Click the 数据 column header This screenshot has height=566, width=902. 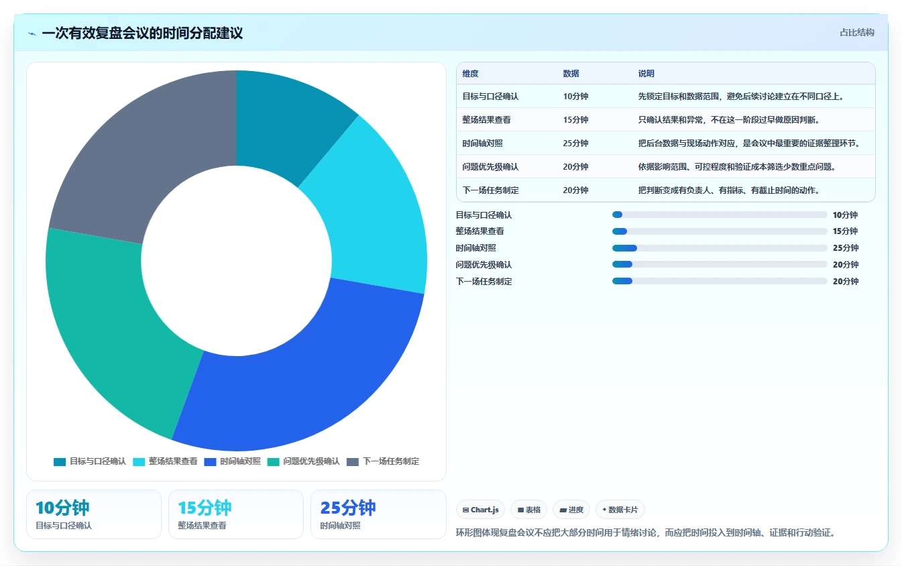click(571, 74)
